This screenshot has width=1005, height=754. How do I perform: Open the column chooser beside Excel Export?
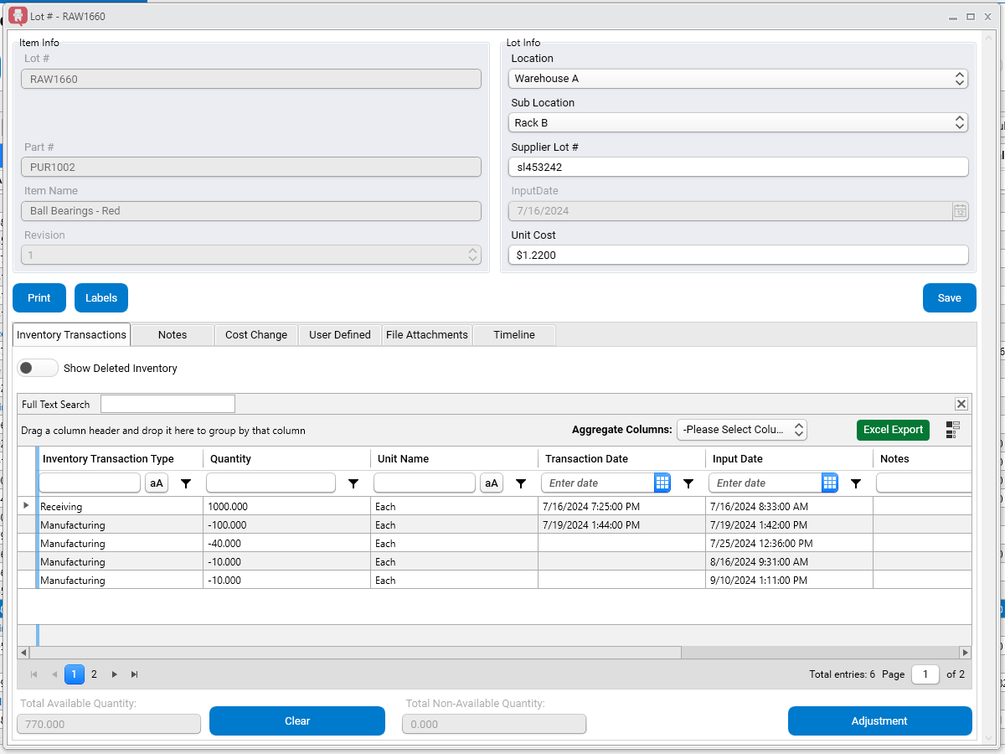click(952, 430)
